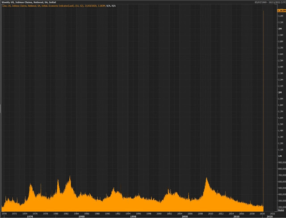
Task: Click the 3M label on the price axis
Action: point(280,29)
